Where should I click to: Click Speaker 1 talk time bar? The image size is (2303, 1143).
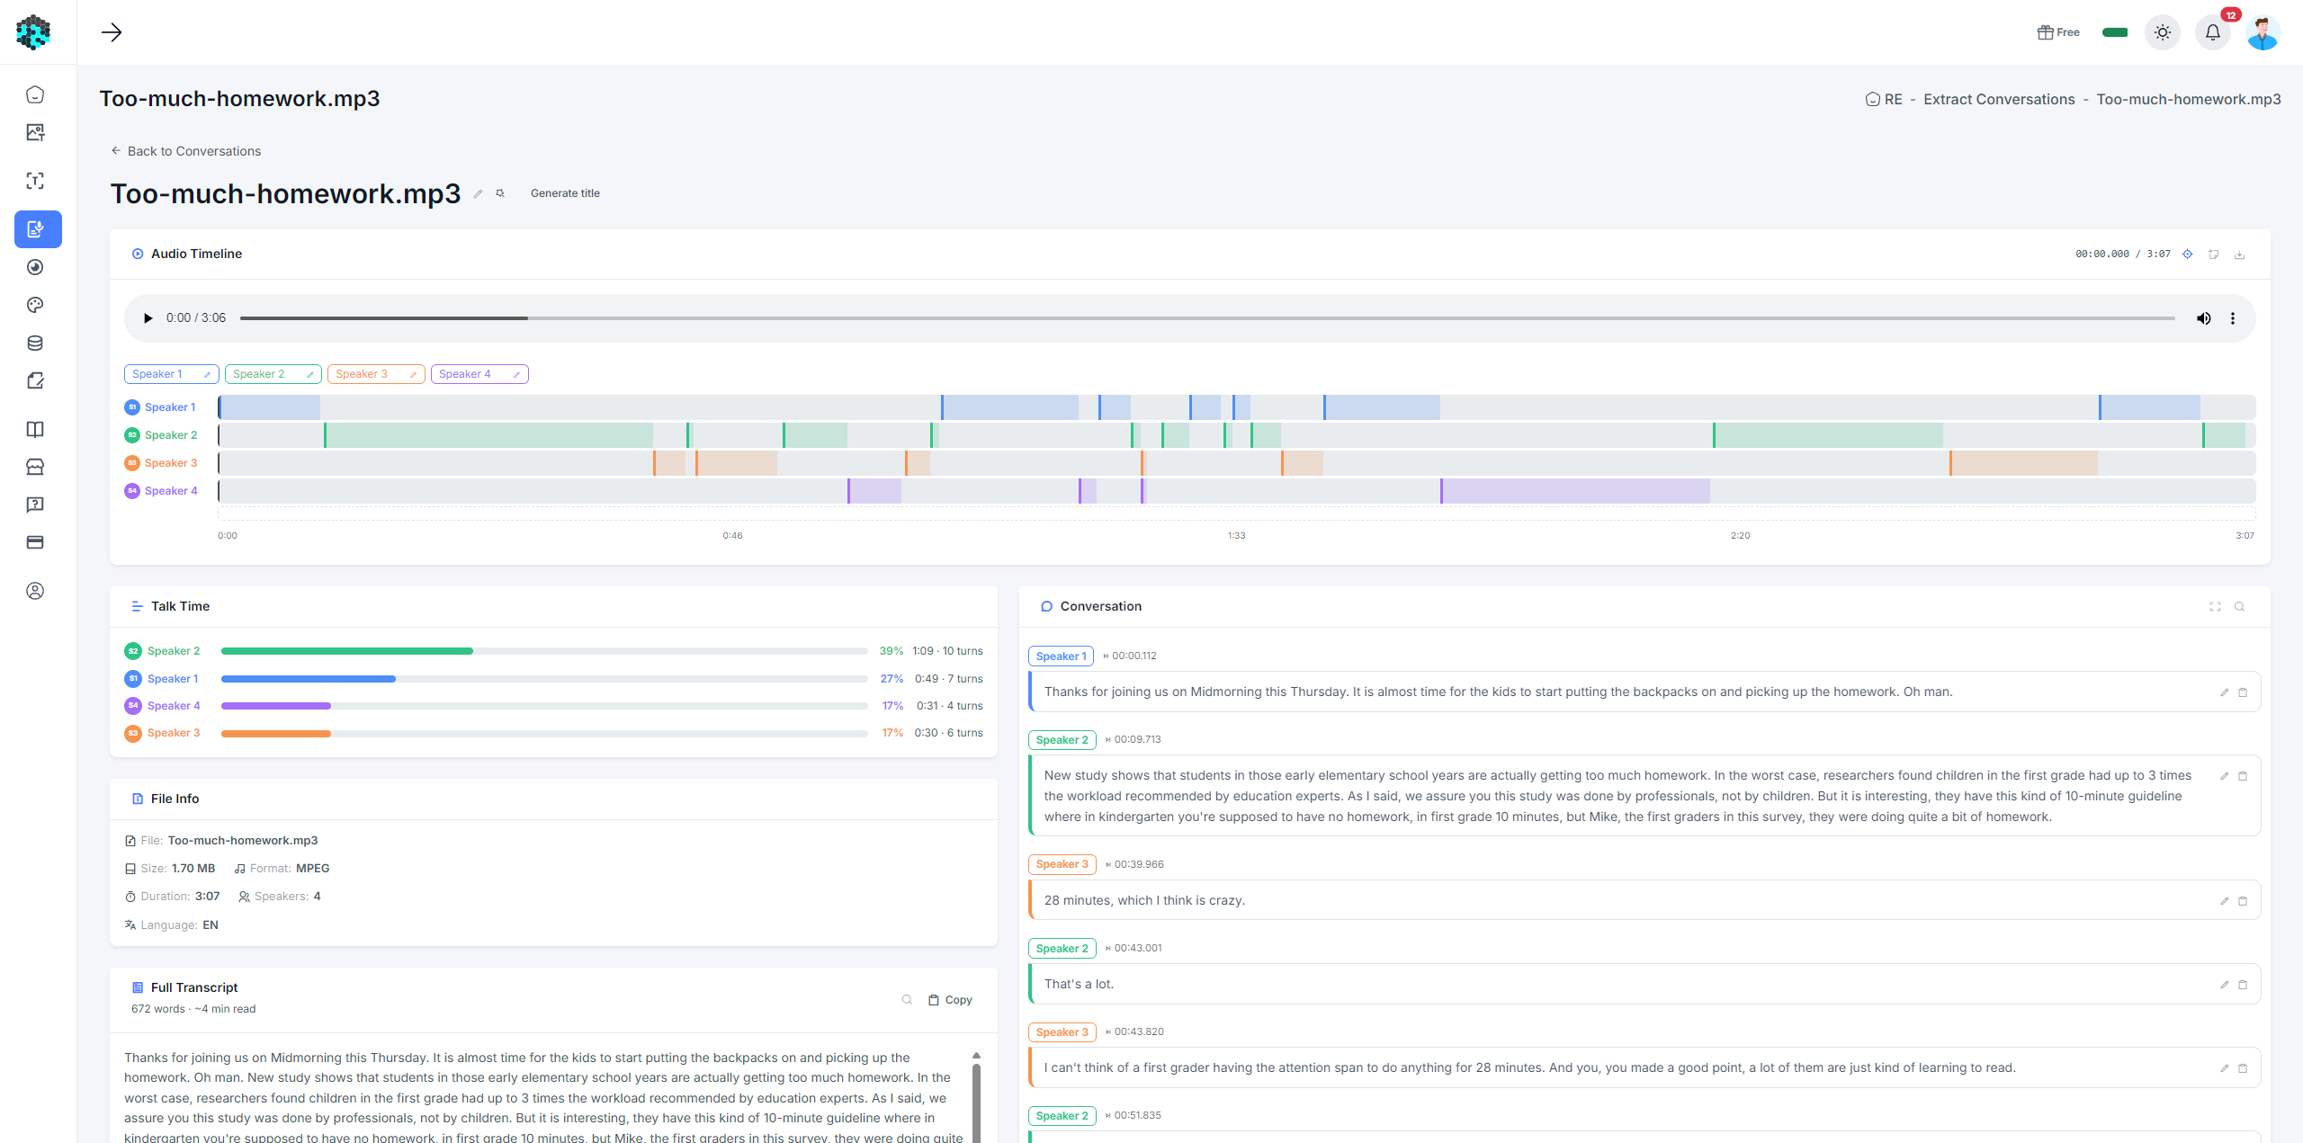[x=544, y=679]
